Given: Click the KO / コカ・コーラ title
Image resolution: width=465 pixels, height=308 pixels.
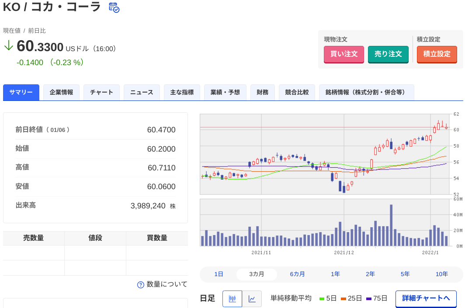Looking at the screenshot, I should [x=52, y=7].
